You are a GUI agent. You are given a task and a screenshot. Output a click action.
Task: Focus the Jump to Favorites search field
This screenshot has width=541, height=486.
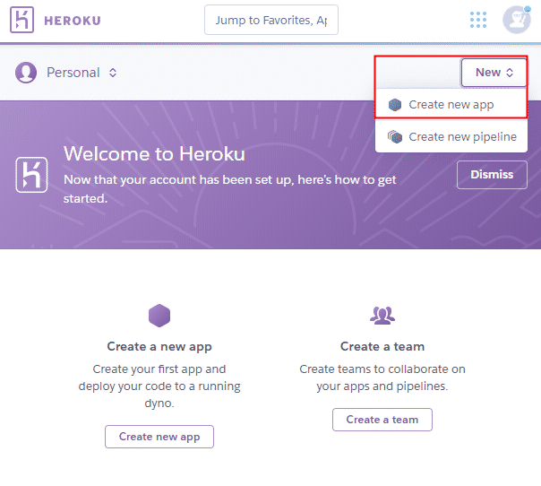[x=270, y=20]
